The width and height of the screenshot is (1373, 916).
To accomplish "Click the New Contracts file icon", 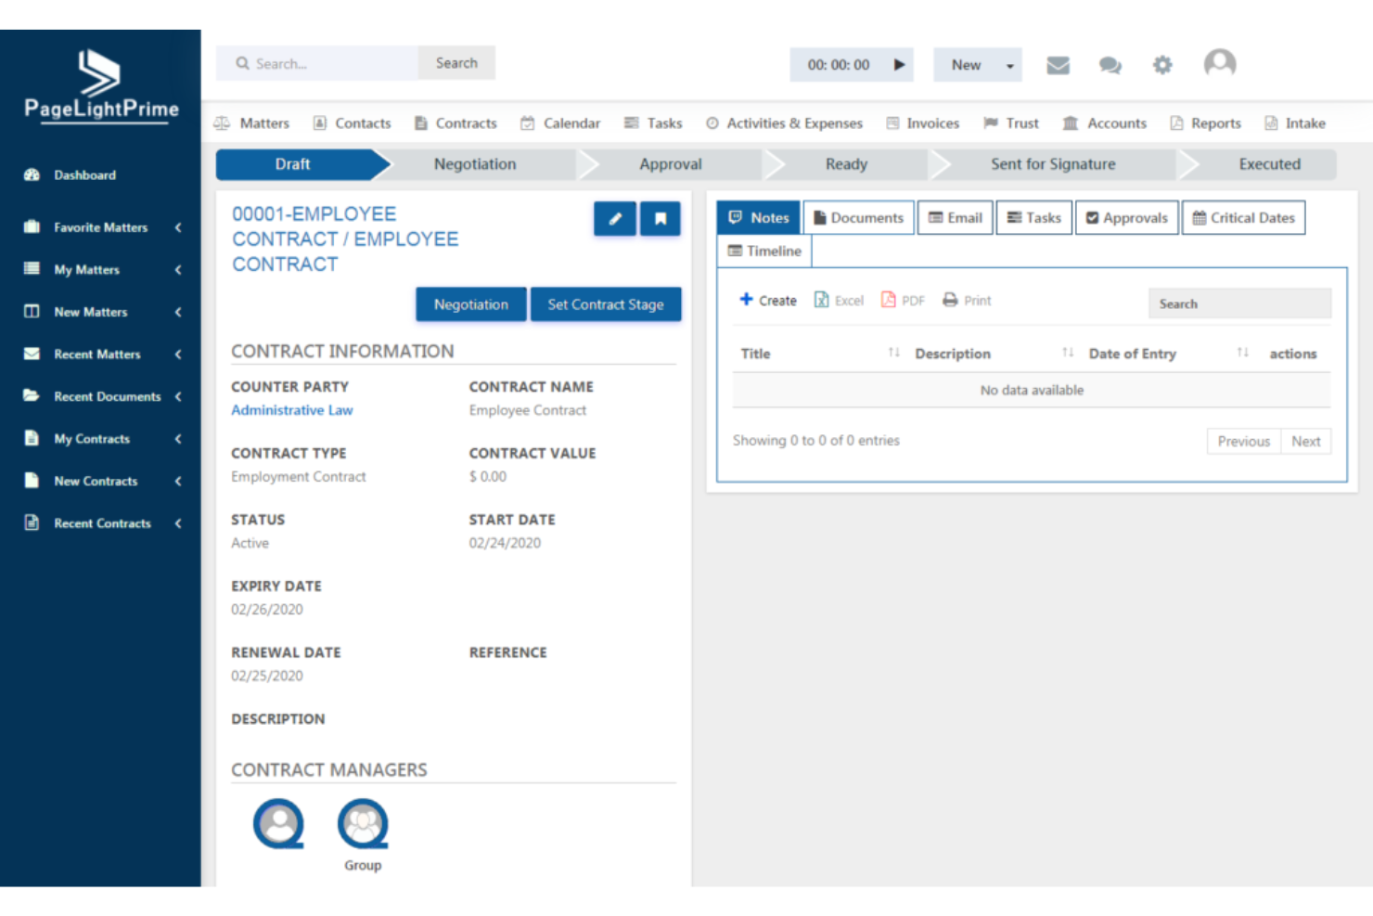I will click(32, 480).
